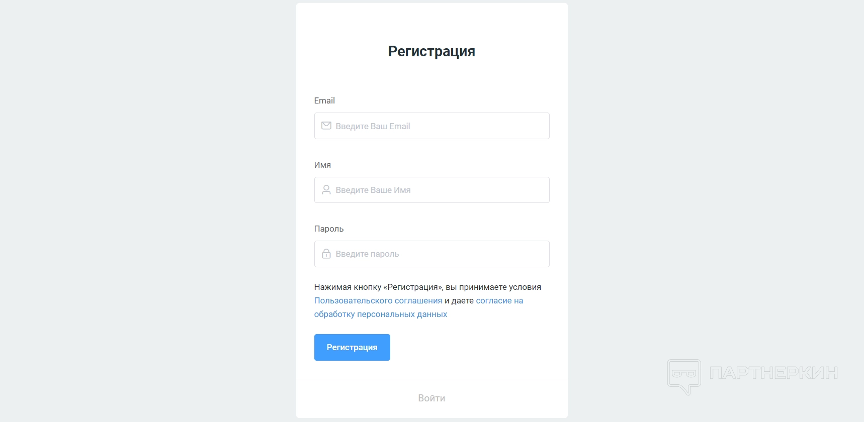This screenshot has width=864, height=422.
Task: Click the "Имя" field label
Action: pos(322,165)
